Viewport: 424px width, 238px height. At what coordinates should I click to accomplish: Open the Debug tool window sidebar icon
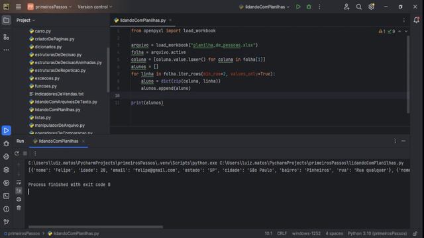[x=6, y=143]
